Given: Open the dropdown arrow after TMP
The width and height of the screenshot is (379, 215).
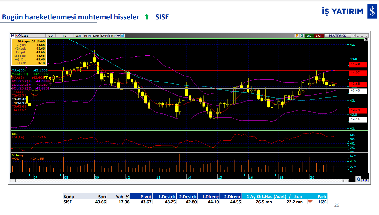Looking at the screenshot, I should click(x=118, y=36).
